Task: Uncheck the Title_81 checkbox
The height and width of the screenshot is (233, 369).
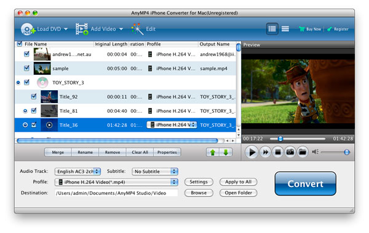Action: tap(34, 110)
